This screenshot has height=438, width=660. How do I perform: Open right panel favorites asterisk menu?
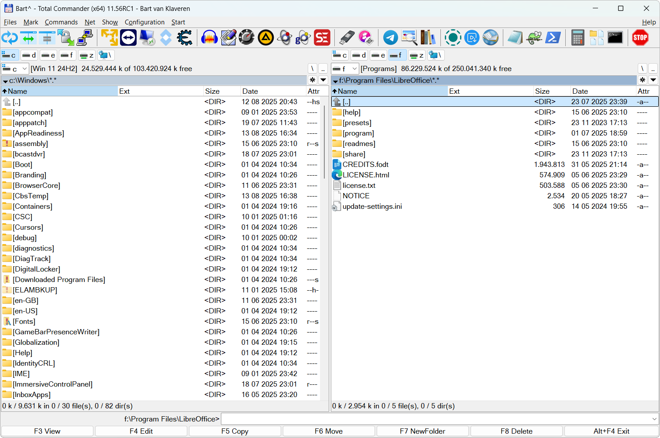[643, 80]
